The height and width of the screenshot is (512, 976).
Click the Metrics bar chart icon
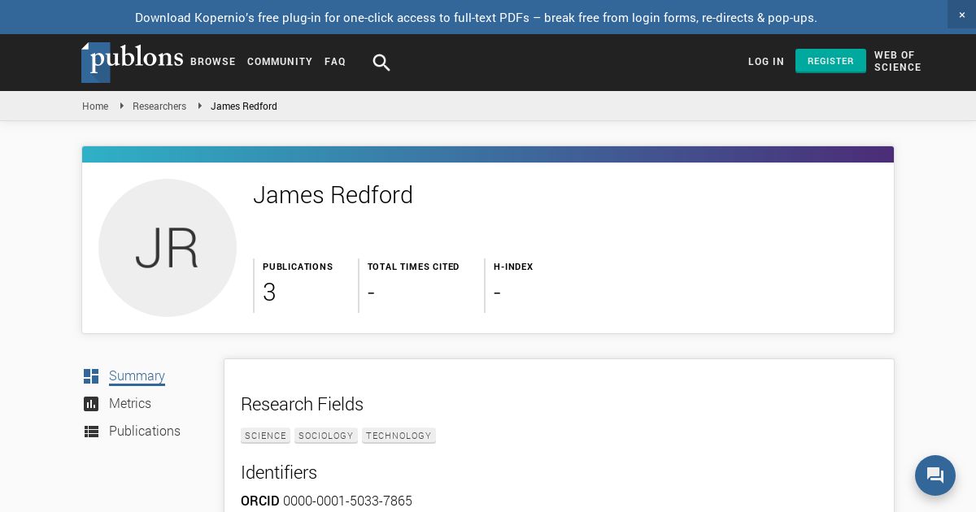(91, 404)
